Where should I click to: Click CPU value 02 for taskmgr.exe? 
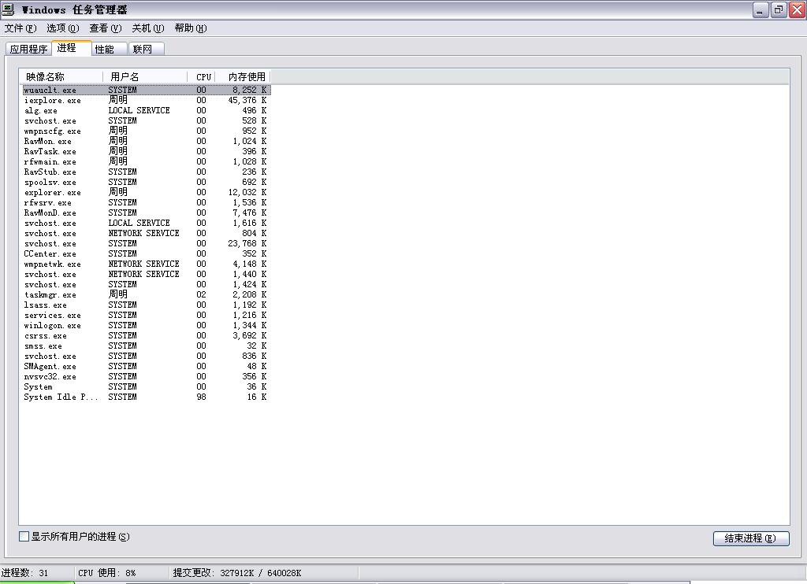click(201, 294)
